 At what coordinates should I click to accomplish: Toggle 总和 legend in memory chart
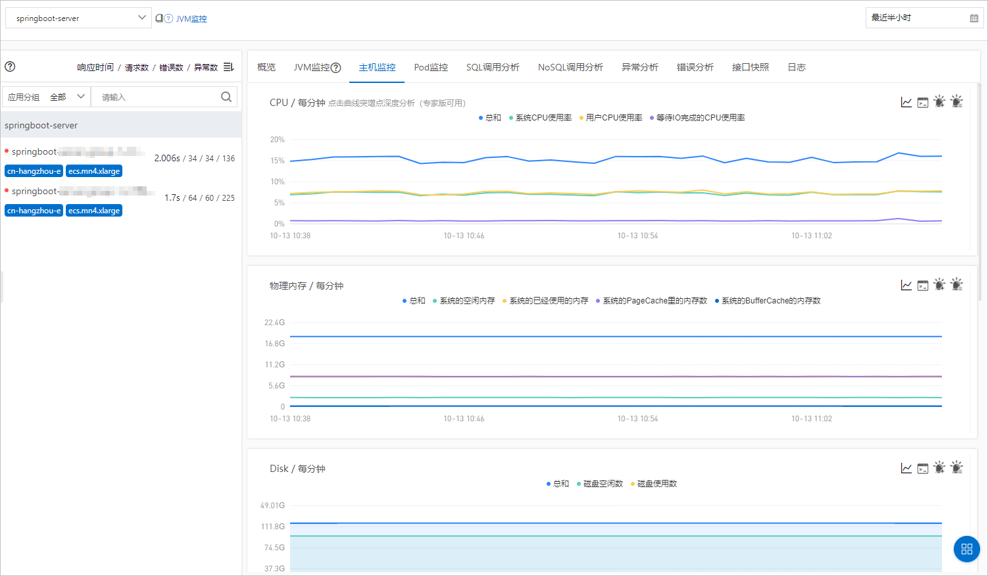414,301
